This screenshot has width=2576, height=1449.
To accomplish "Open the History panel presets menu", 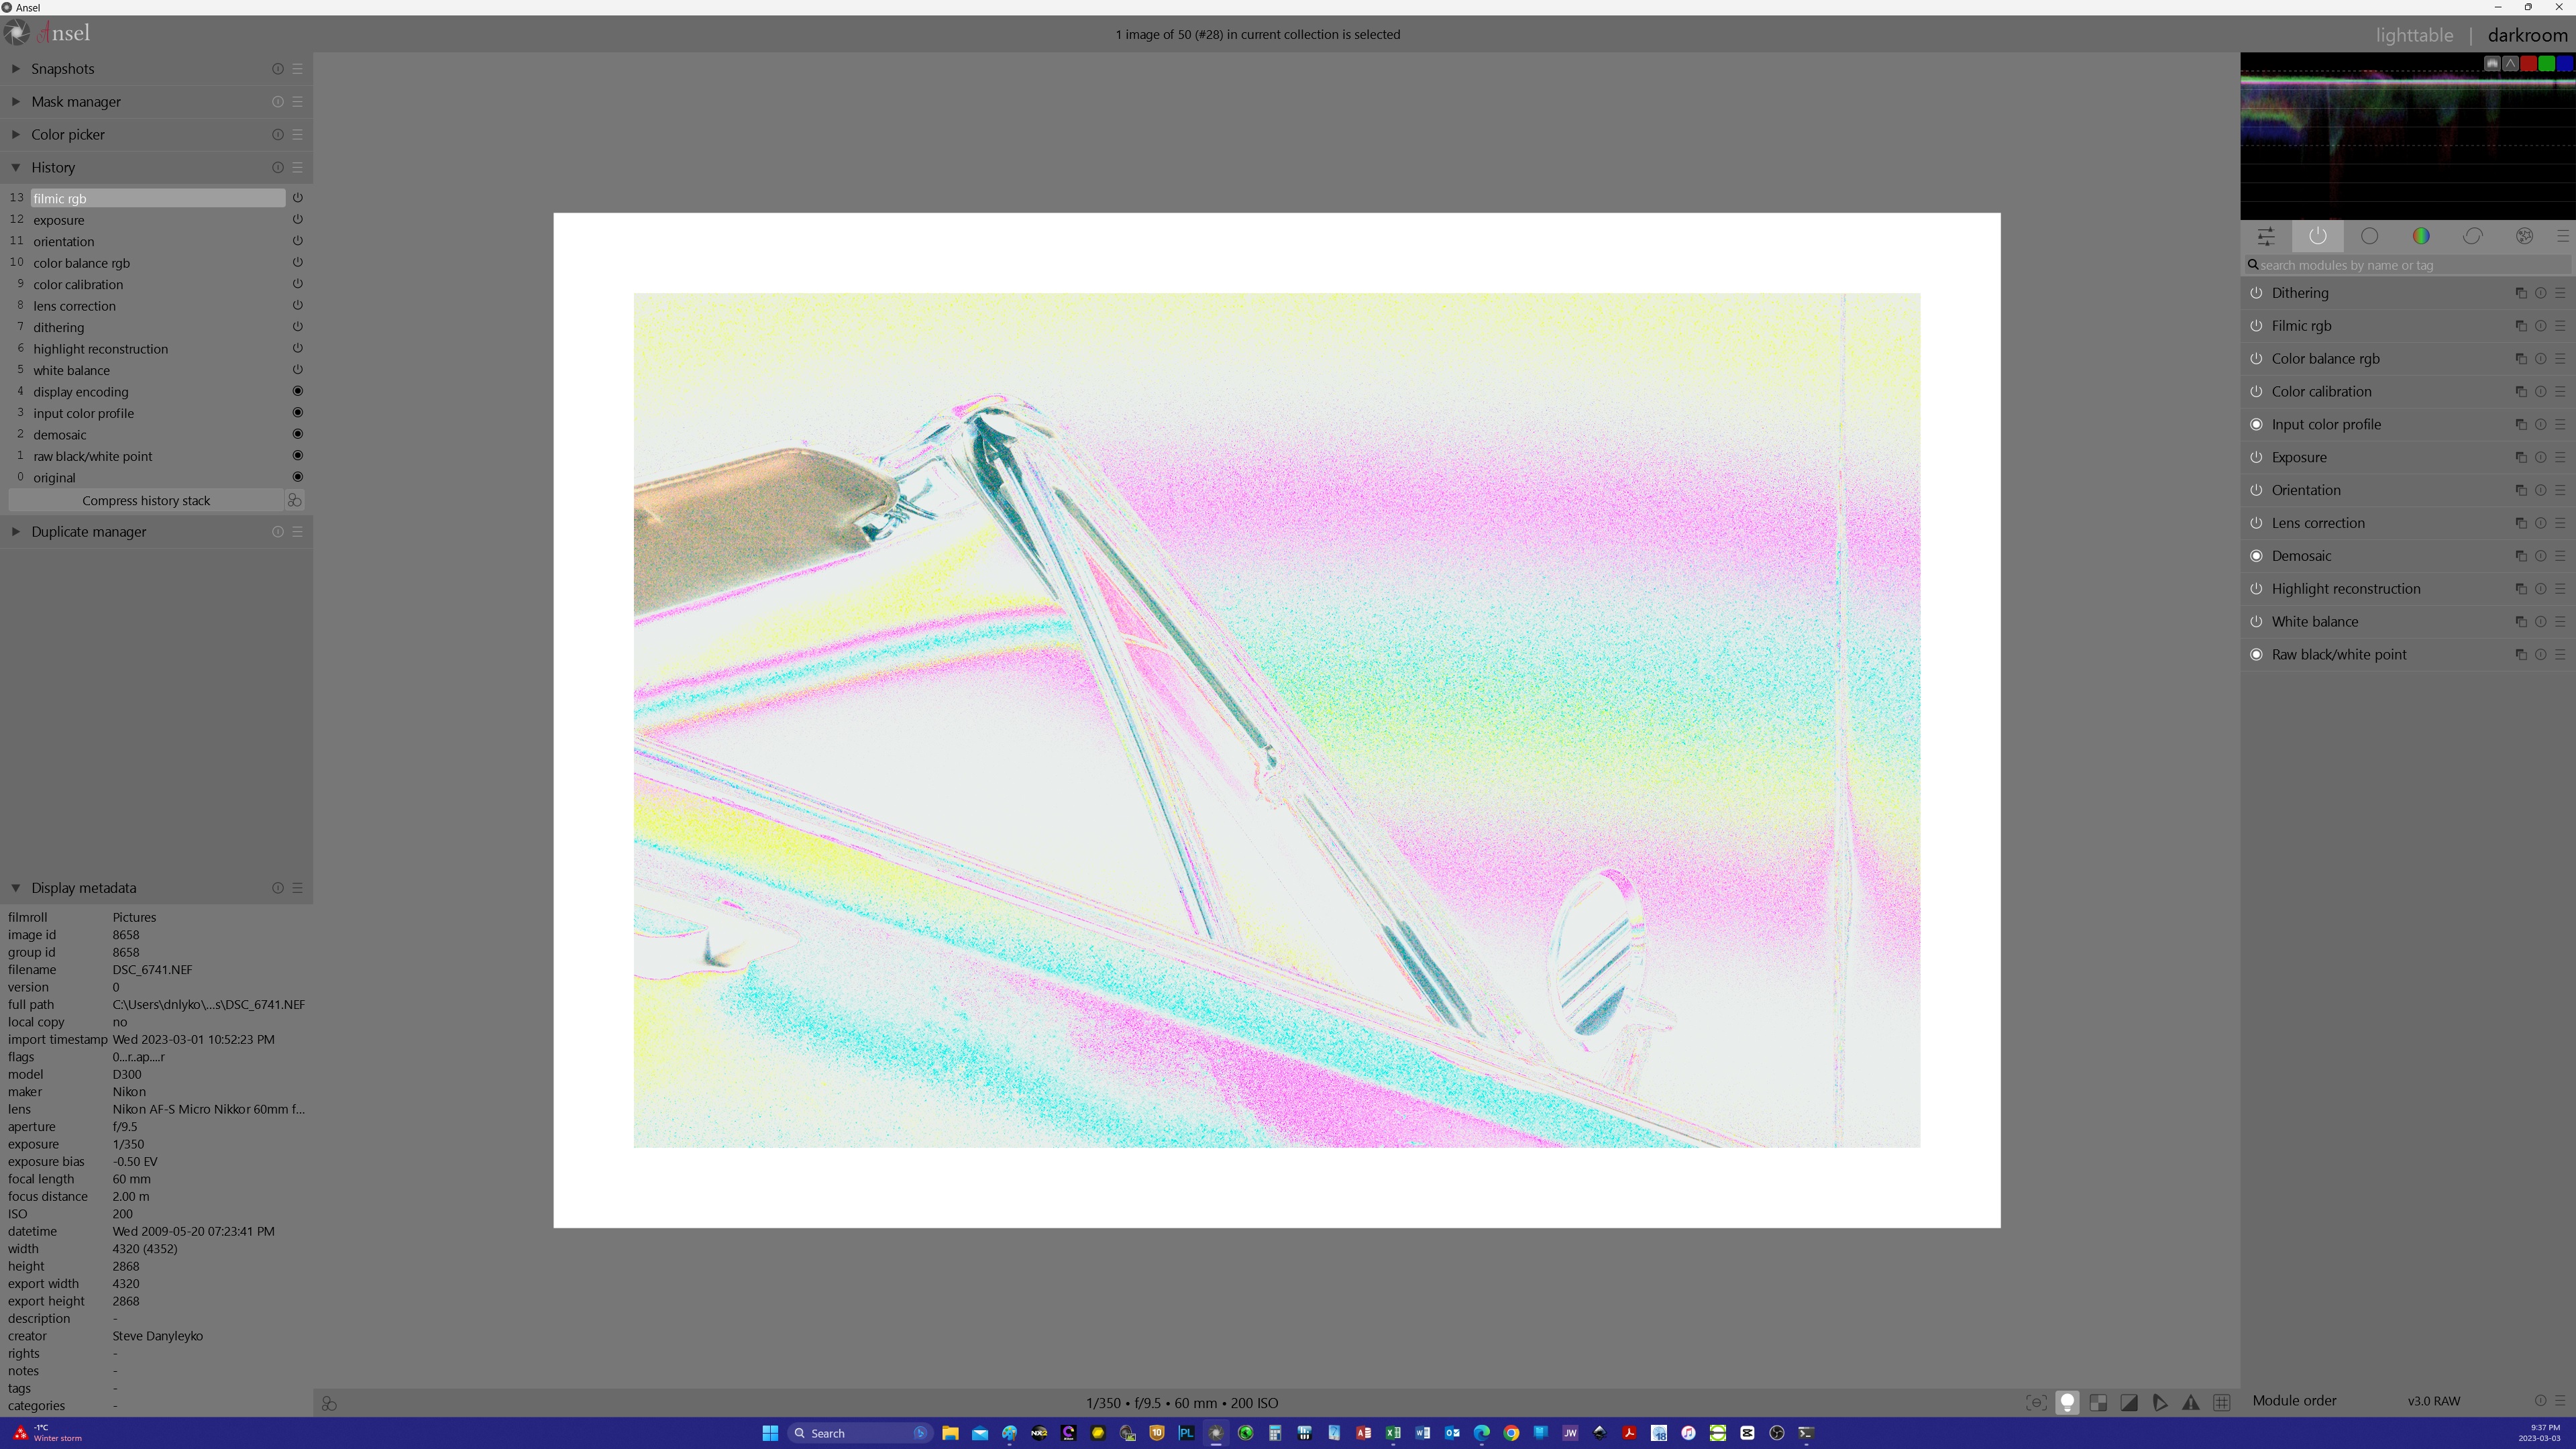I will click(296, 167).
